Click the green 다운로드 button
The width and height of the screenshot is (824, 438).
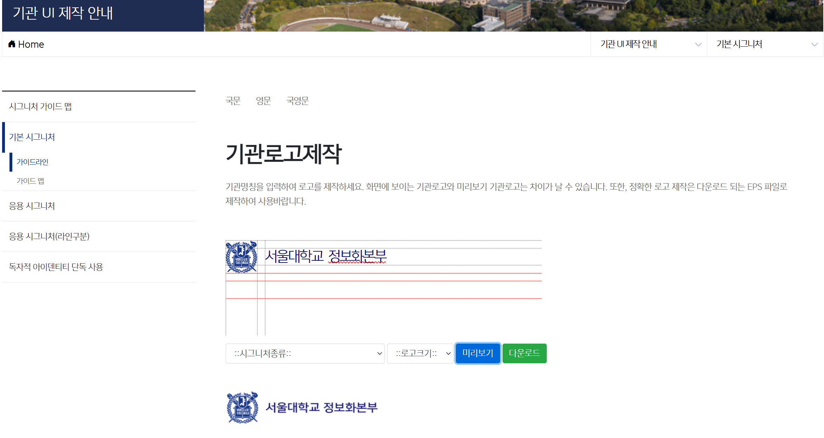coord(525,353)
